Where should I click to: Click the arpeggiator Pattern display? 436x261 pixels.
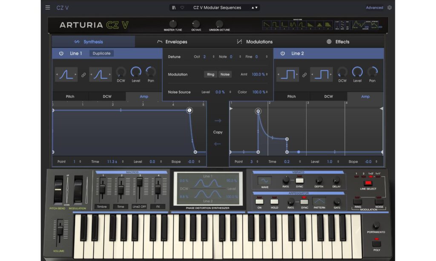point(319,201)
